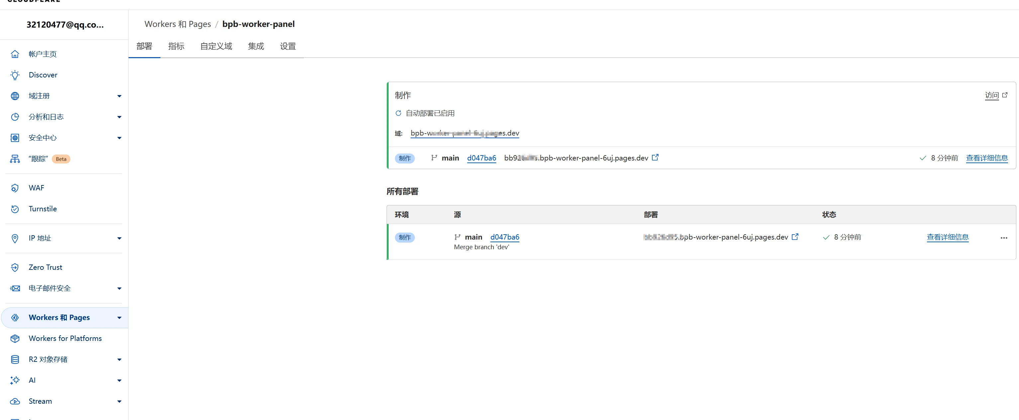Open commit d047ba6 in 所有部署 table
Image resolution: width=1019 pixels, height=420 pixels.
coord(505,237)
